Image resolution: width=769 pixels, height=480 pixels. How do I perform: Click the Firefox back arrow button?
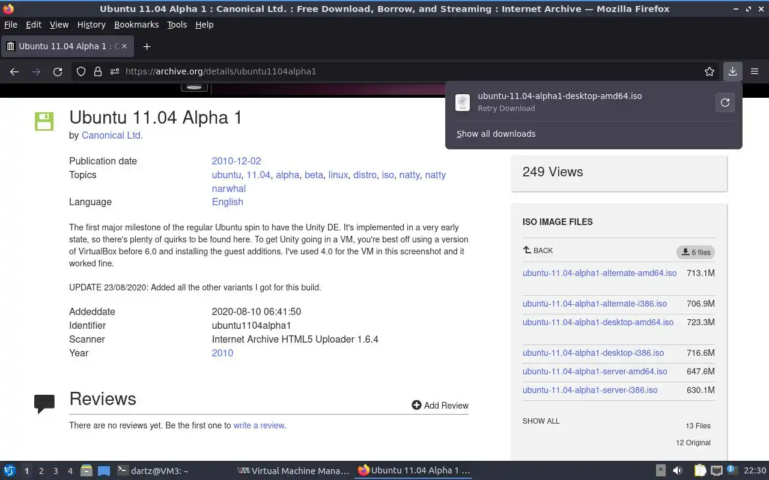[14, 71]
